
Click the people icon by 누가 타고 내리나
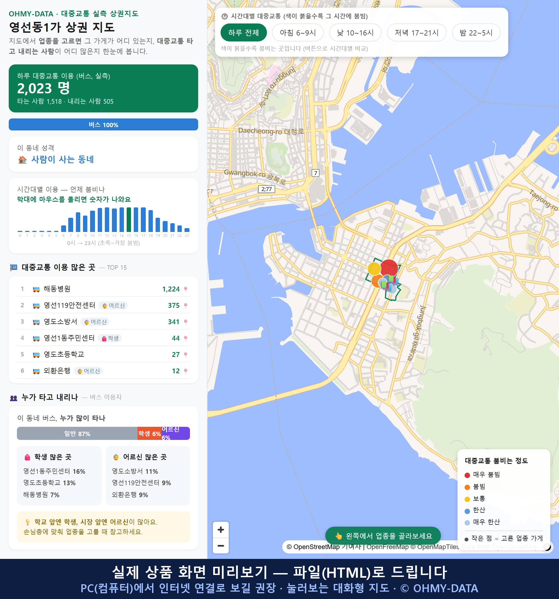coord(14,398)
